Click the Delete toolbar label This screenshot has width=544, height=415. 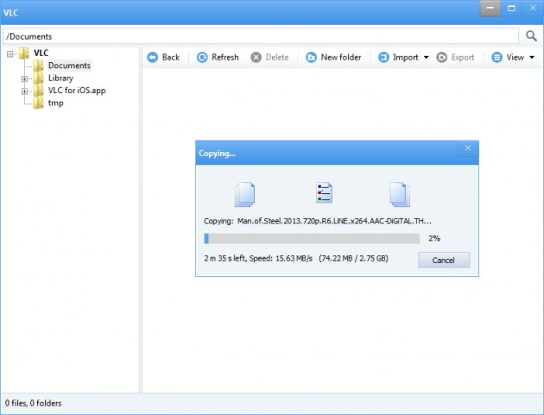pos(277,57)
